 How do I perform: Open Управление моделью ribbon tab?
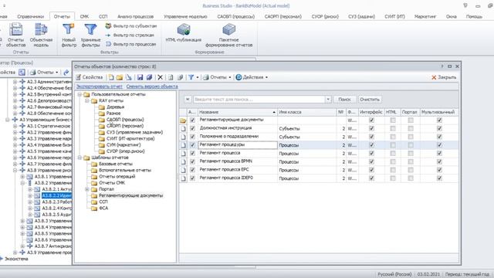[185, 16]
